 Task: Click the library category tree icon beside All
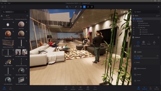(x=2, y=16)
